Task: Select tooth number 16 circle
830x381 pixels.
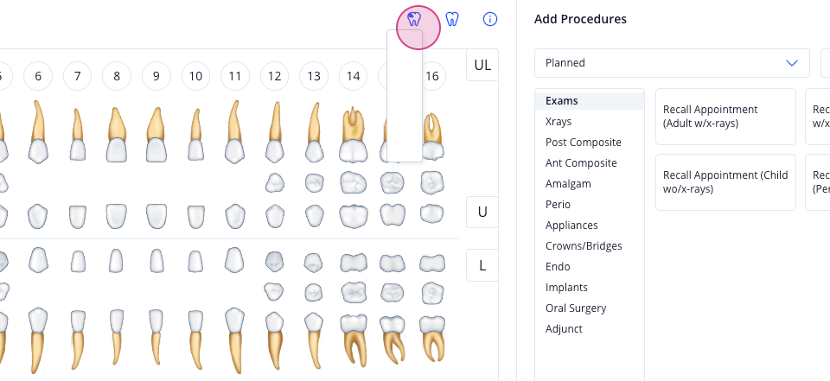Action: click(x=432, y=76)
